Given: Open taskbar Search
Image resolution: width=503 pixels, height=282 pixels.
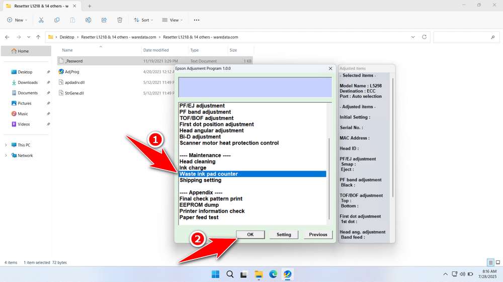Looking at the screenshot, I should point(230,274).
